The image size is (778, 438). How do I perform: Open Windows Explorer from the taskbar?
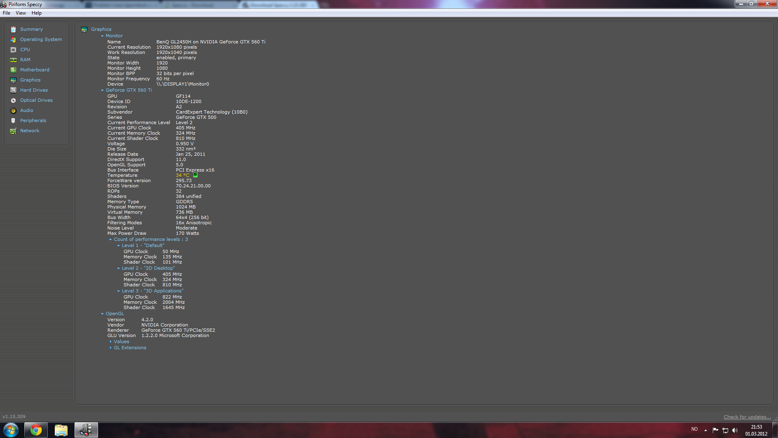pos(61,430)
